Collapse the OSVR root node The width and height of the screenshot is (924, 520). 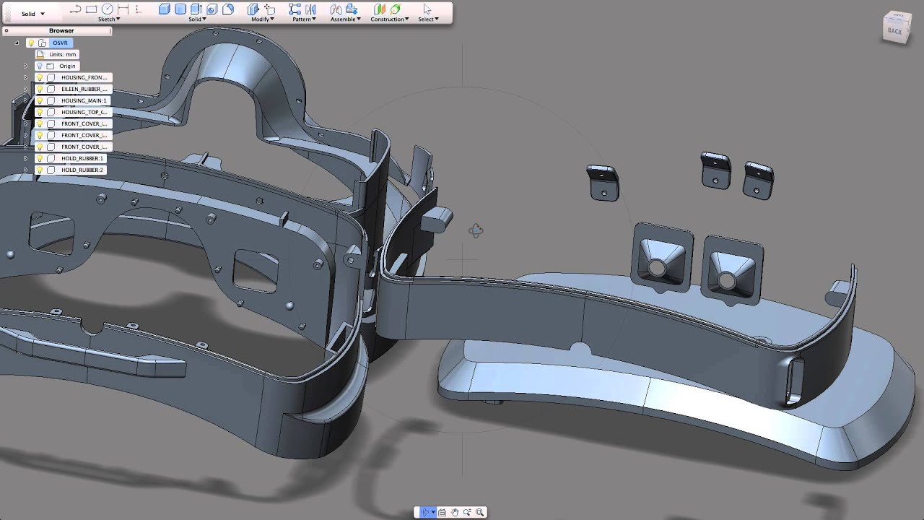pos(17,43)
